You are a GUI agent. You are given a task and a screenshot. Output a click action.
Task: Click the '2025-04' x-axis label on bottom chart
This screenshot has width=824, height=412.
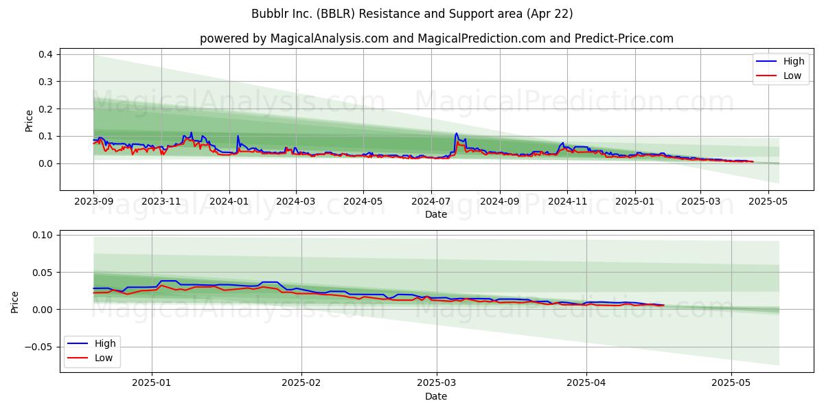(x=586, y=384)
